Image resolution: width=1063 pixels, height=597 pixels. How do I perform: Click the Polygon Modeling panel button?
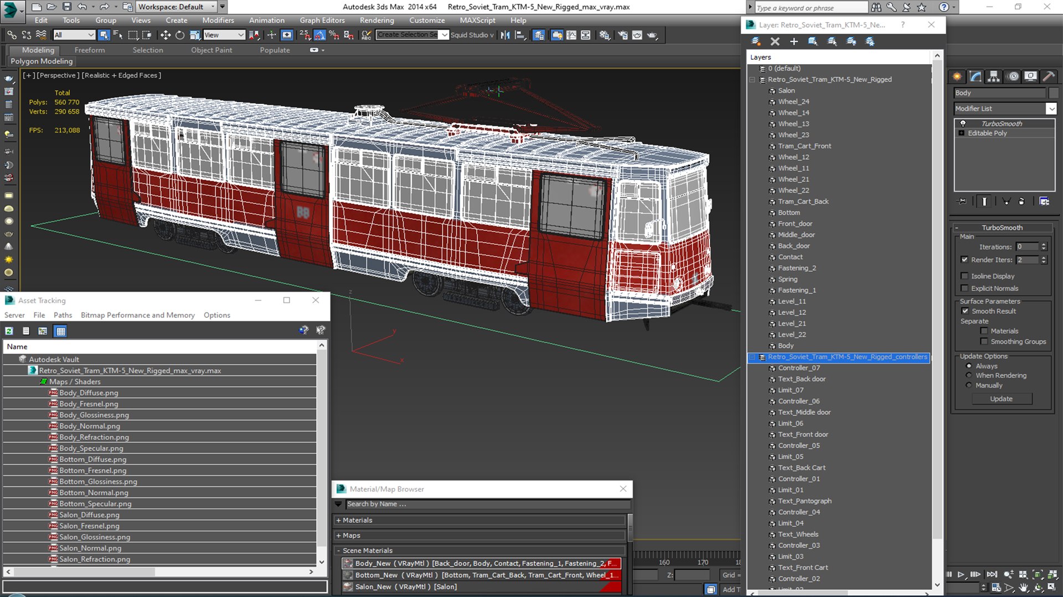pos(42,61)
